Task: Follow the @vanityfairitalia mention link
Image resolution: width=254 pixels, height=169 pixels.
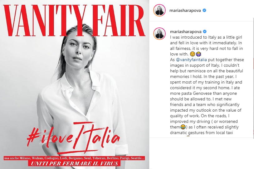Action: pyautogui.click(x=191, y=60)
